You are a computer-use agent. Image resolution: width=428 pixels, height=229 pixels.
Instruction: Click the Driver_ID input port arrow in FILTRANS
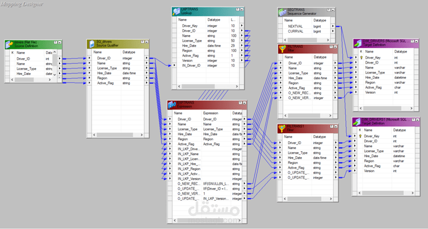point(280,63)
